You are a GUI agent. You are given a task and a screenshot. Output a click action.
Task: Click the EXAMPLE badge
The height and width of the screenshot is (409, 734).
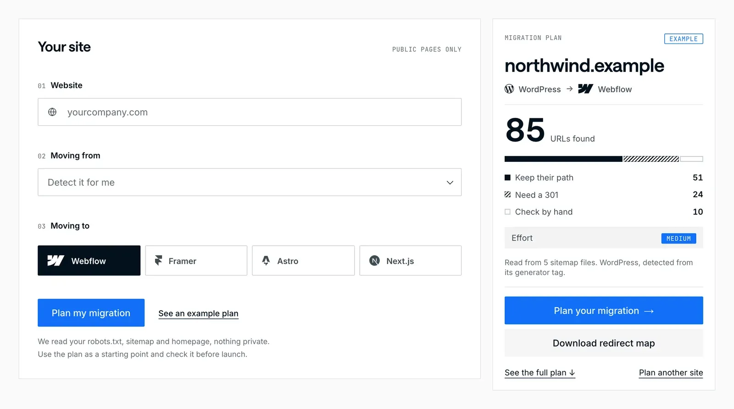pos(684,39)
